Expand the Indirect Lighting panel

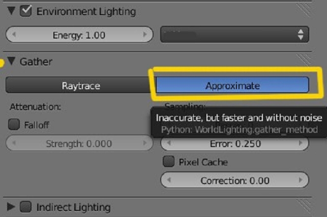tap(11, 207)
